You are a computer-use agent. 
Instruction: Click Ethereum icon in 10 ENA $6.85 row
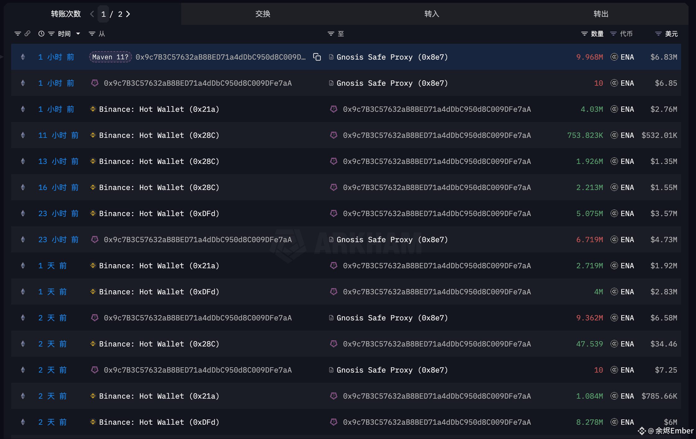[23, 83]
